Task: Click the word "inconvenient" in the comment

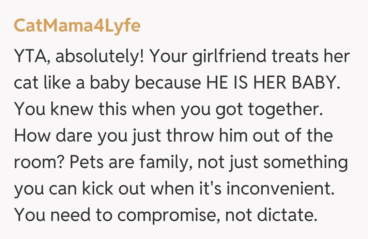Action: pos(279,189)
